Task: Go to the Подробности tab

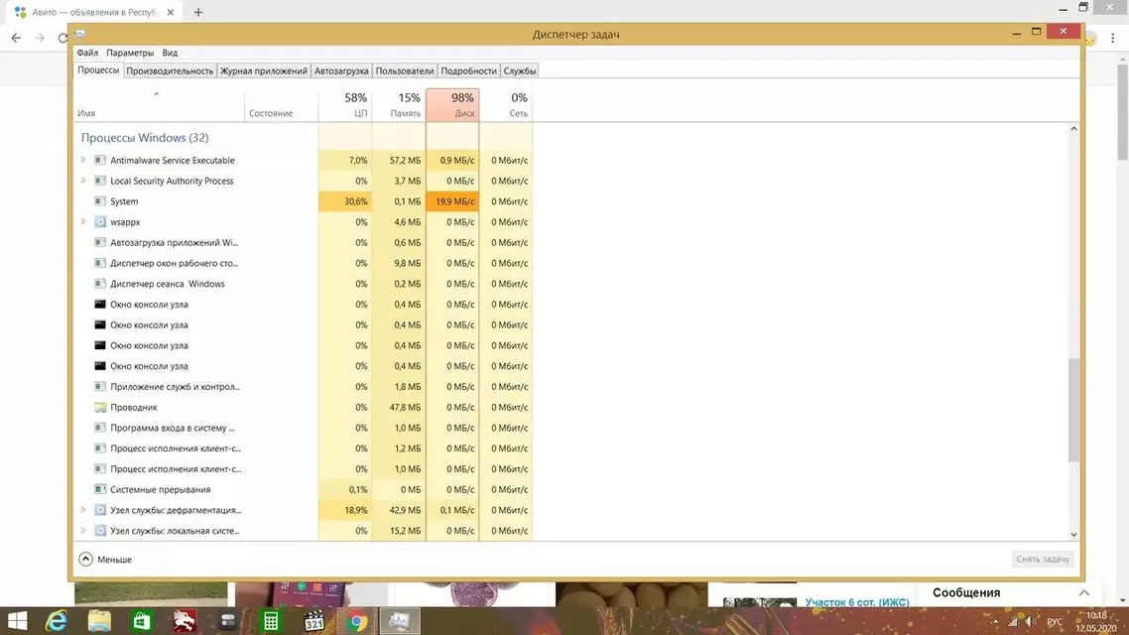Action: tap(468, 70)
